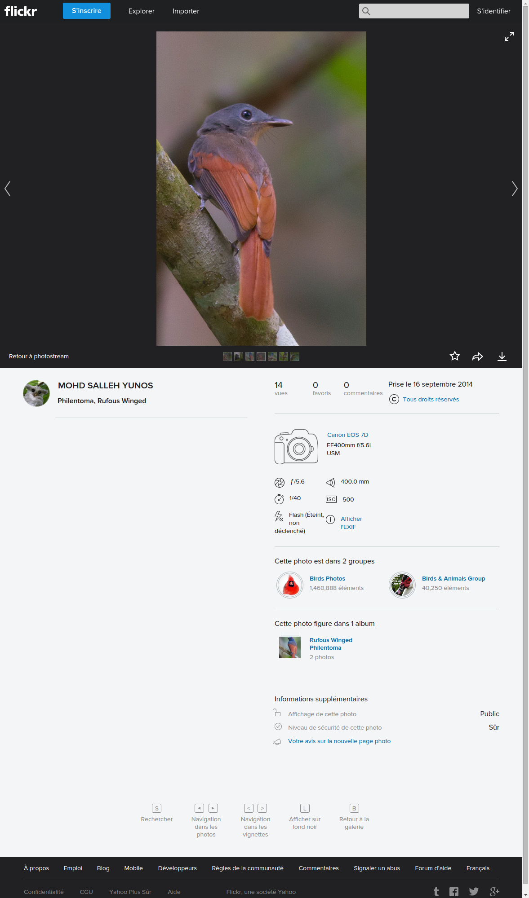This screenshot has height=898, width=529.
Task: Open the Explorer menu item
Action: click(141, 11)
